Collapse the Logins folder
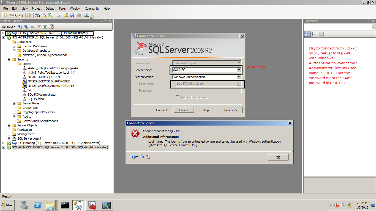The height and width of the screenshot is (211, 376). 14,64
